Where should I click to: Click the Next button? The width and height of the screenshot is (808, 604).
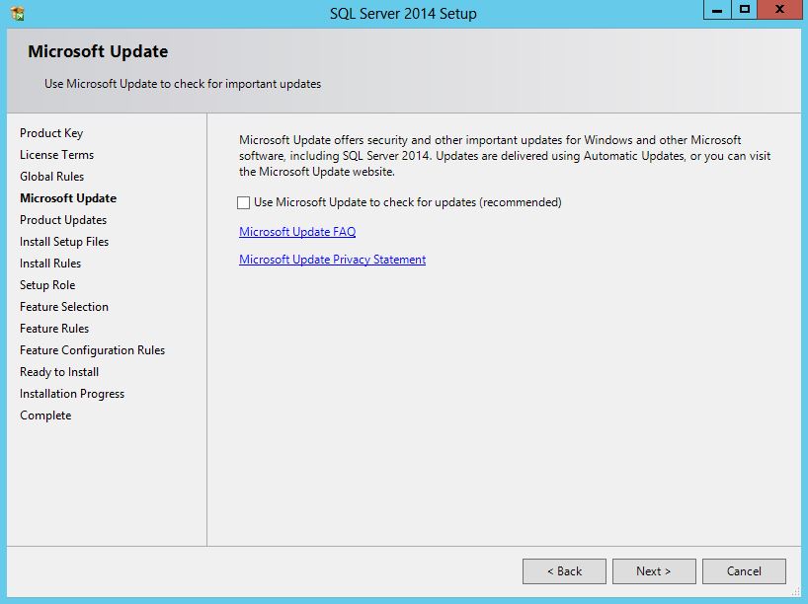point(653,571)
